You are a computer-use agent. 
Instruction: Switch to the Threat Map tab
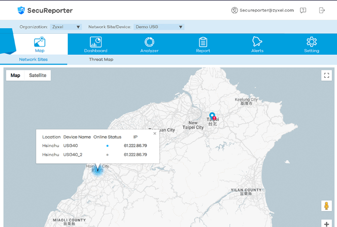pos(101,59)
